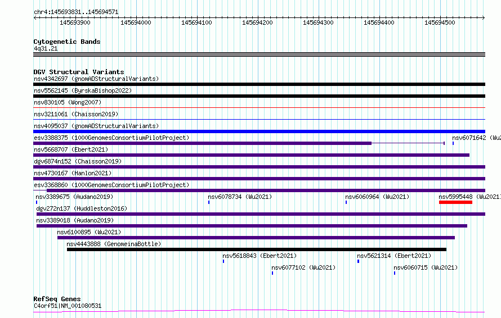This screenshot has height=318, width=501.
Task: Select the nsv4443888 GenomeinaBottle label
Action: (x=114, y=244)
